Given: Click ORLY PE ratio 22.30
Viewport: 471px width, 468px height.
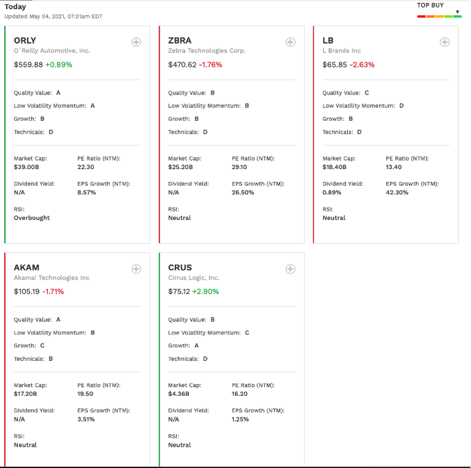Looking at the screenshot, I should [86, 167].
